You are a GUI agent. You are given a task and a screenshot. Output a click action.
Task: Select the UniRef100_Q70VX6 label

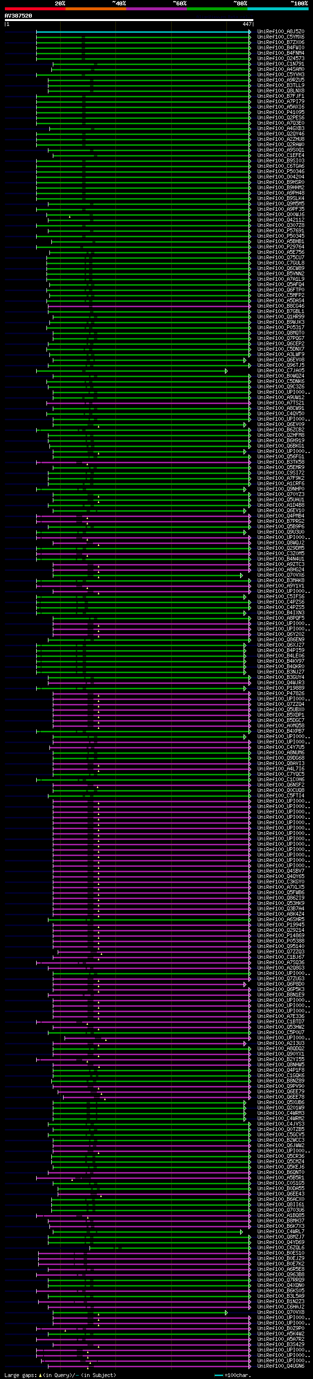(281, 575)
